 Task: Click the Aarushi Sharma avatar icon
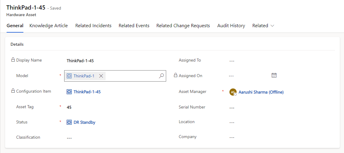(233, 92)
